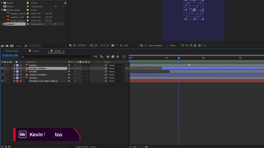264x148 pixels.
Task: Click the always preview this view icon
Action: pyautogui.click(x=71, y=46)
